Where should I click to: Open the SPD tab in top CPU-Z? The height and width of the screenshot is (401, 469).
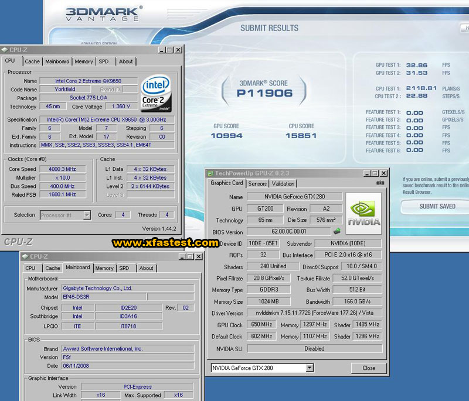(104, 61)
